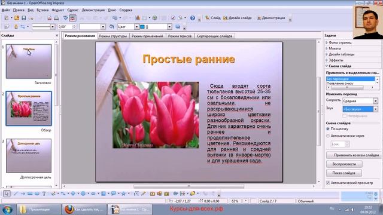
Task: Click the Gallery icon in drawing toolbar
Action: (166, 193)
